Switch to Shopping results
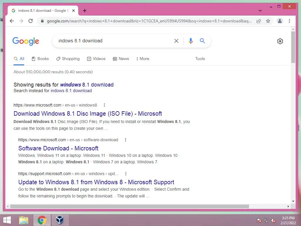301x226 pixels. click(x=68, y=59)
